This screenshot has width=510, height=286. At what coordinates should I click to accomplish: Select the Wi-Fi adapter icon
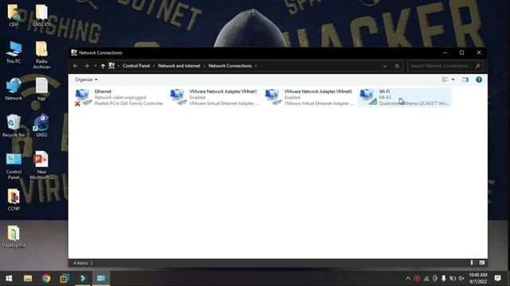click(368, 97)
